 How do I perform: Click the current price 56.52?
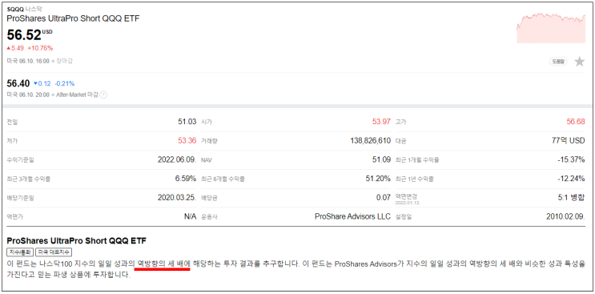pos(24,34)
